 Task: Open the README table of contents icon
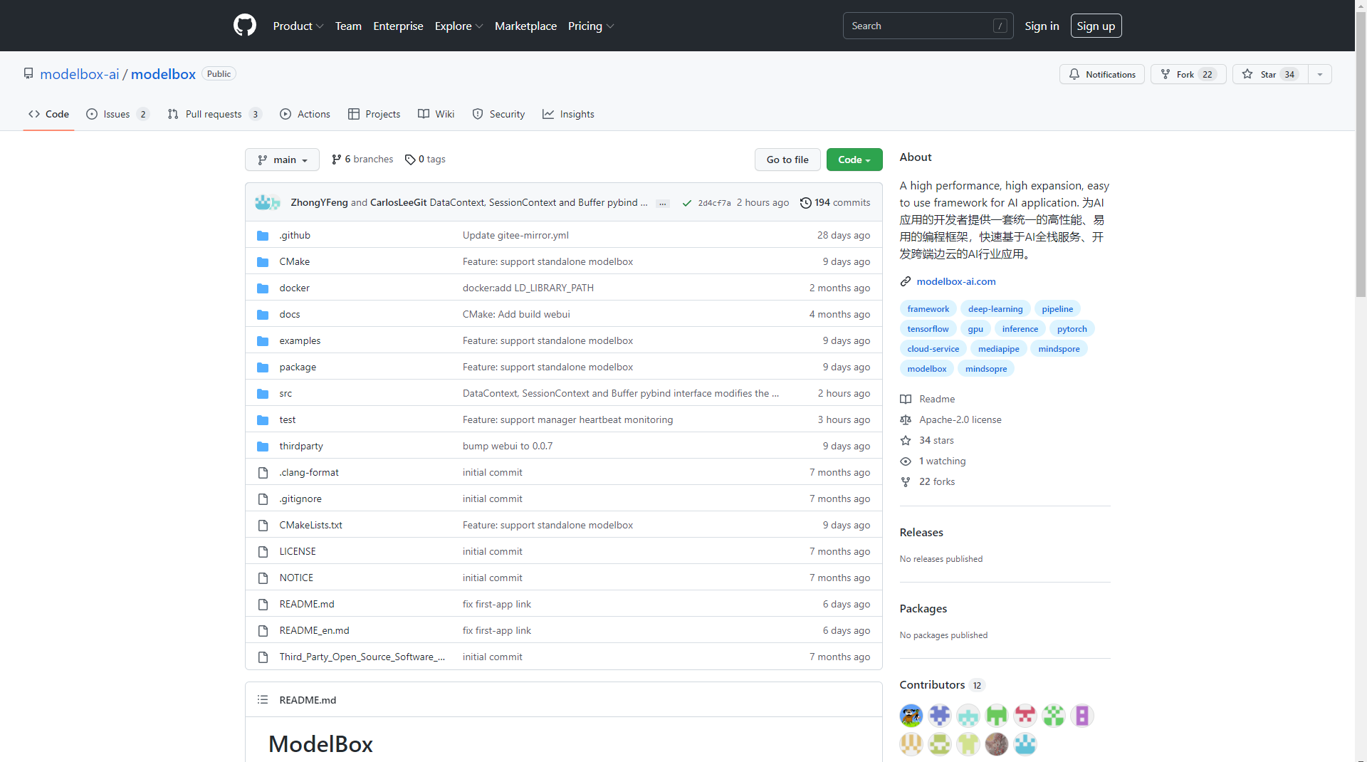pyautogui.click(x=263, y=700)
